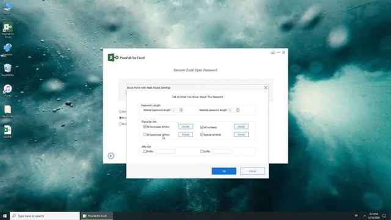Click the tray language input indicator
Viewport: 391px width, 220px height.
(x=356, y=216)
